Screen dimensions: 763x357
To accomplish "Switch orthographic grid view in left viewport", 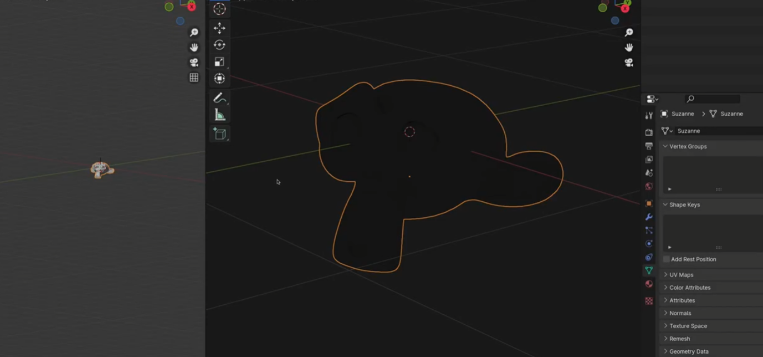I will pos(194,77).
